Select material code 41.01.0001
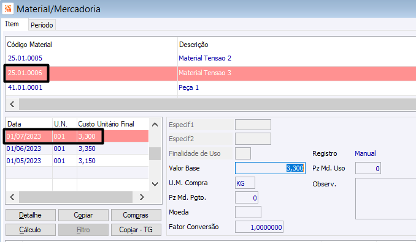Screen dimensions: 416x242 25,87
